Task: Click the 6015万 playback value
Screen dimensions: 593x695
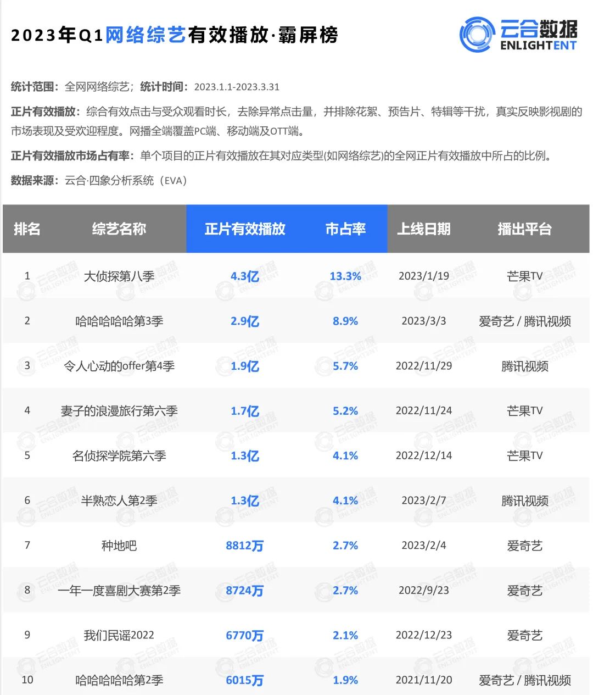Action: 245,680
